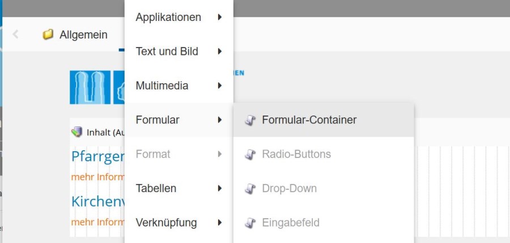The height and width of the screenshot is (243, 510).
Task: Expand the Verknüpfung submenu arrow
Action: click(x=219, y=223)
